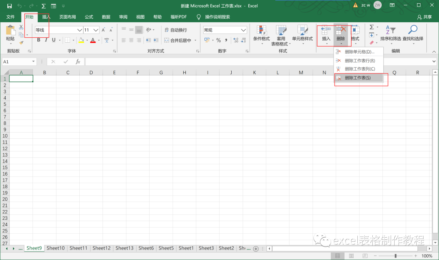
Task: Open 套用表格格式 table format gallery
Action: point(281,35)
